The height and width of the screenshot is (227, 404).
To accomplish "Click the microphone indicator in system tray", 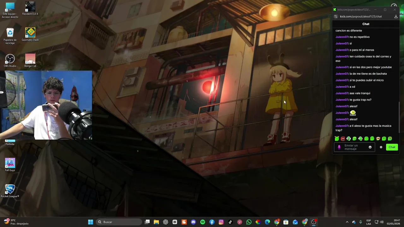I will pyautogui.click(x=361, y=222).
